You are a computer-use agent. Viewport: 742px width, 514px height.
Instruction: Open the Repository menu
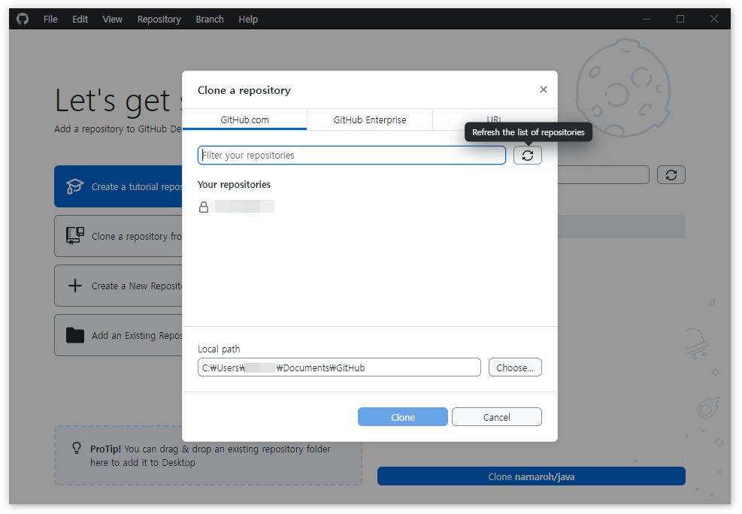(x=159, y=20)
